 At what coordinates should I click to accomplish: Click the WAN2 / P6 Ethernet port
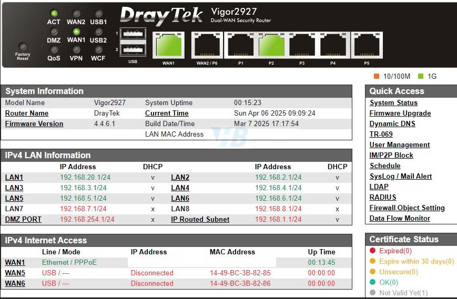[207, 45]
